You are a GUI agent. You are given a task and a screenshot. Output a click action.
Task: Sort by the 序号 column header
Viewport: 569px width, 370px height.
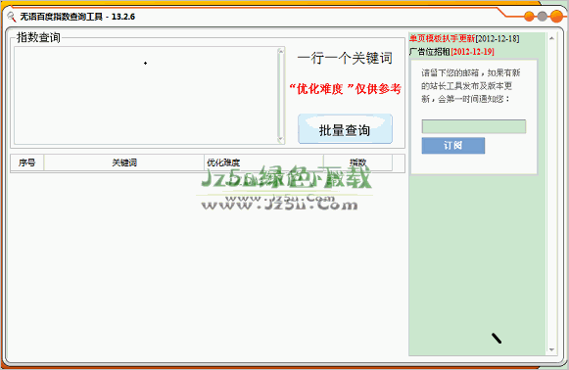tap(26, 162)
